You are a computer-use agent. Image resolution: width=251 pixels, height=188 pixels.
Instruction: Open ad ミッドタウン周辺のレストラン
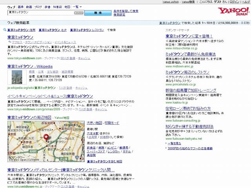point(187,72)
